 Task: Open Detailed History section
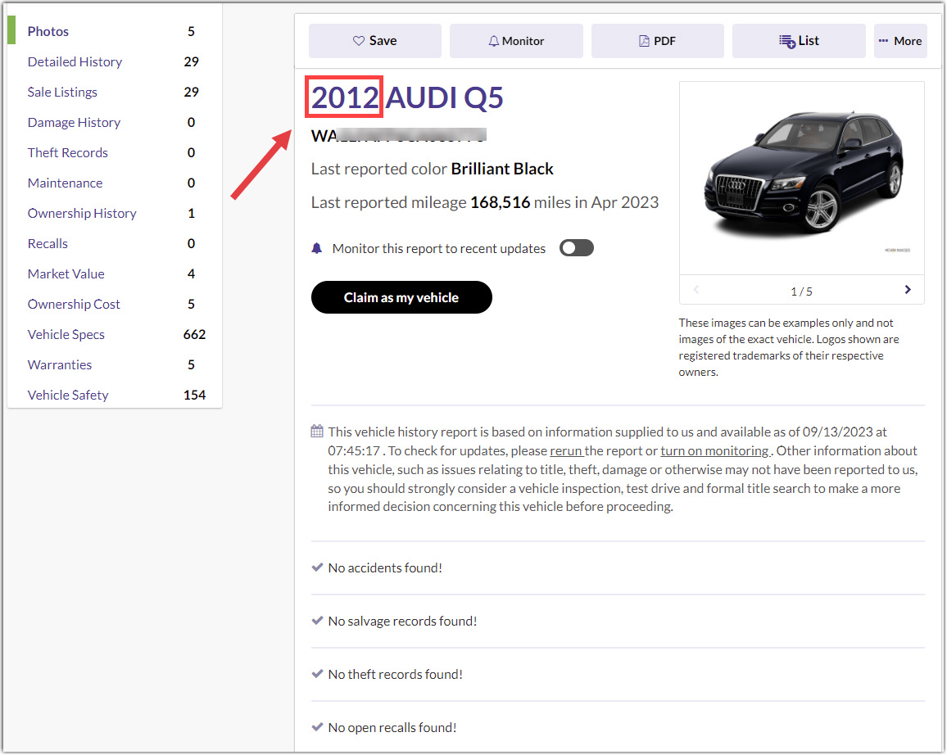coord(75,61)
